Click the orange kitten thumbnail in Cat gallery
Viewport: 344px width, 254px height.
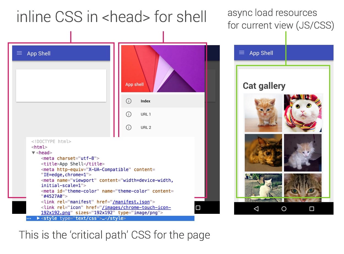point(262,113)
